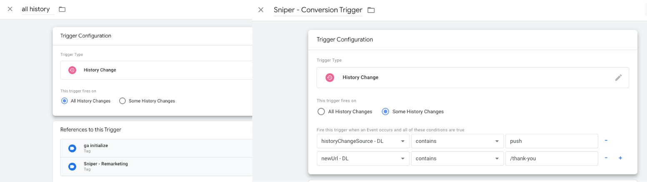Viewport: 647px width, 182px height.
Task: Click the '/thank-you' value input field
Action: (552, 158)
